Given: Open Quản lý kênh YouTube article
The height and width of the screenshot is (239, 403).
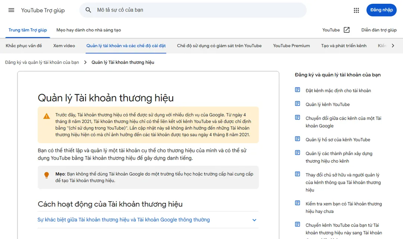Looking at the screenshot, I should (328, 104).
